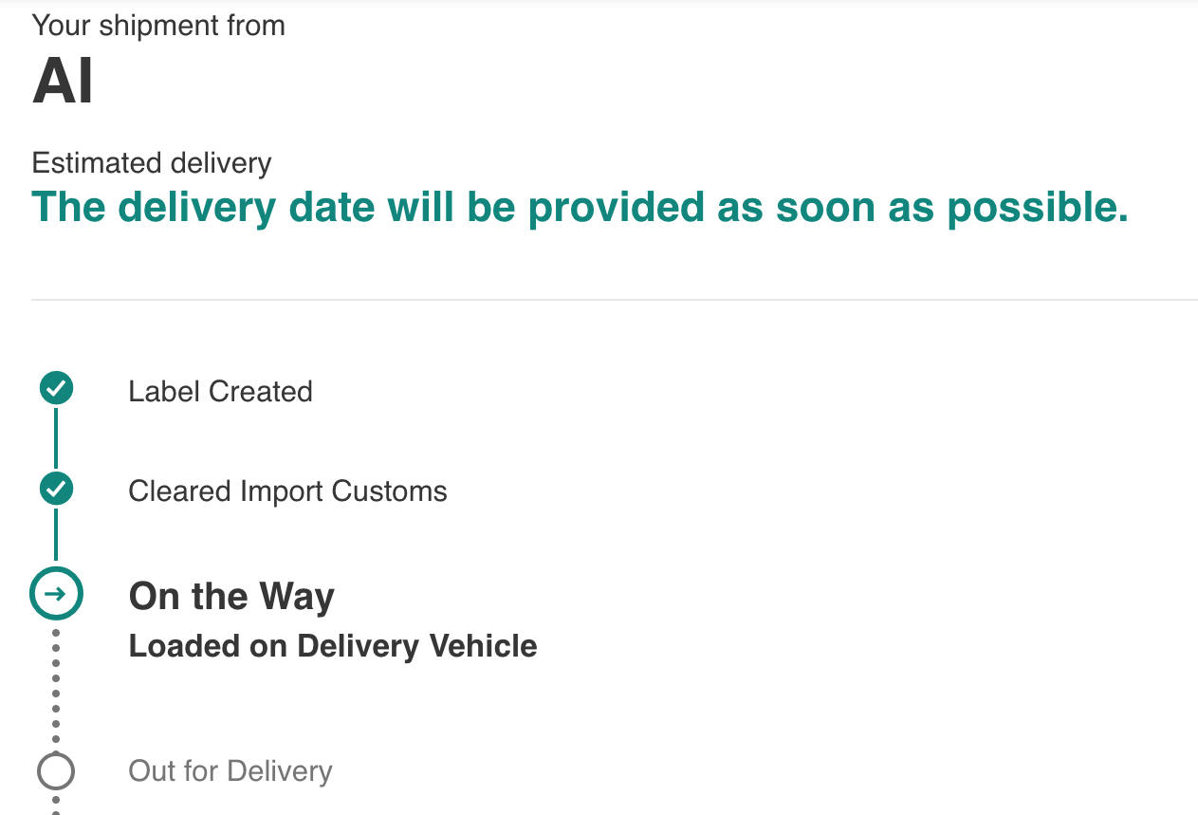Click Loaded on Delivery Vehicle status text
This screenshot has height=815, width=1198.
(333, 646)
